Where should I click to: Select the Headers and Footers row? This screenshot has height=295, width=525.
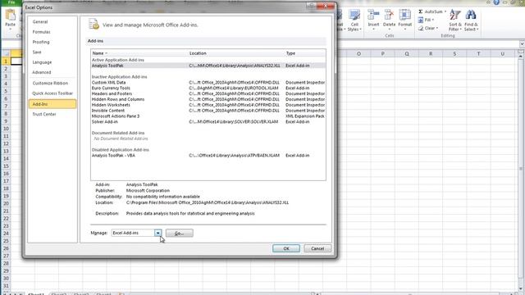click(208, 93)
